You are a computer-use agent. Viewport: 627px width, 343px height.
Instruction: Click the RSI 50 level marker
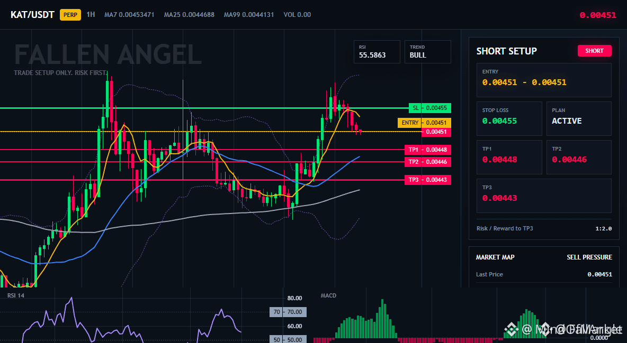288,339
